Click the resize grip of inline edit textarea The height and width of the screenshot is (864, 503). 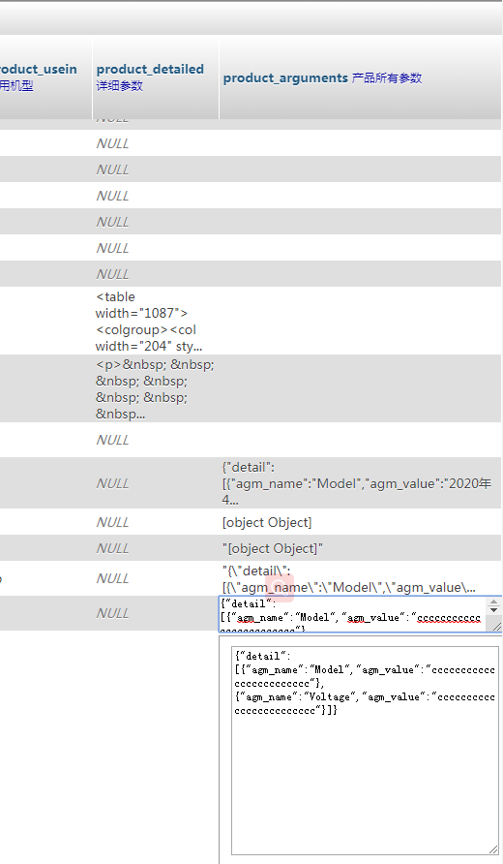(x=497, y=627)
